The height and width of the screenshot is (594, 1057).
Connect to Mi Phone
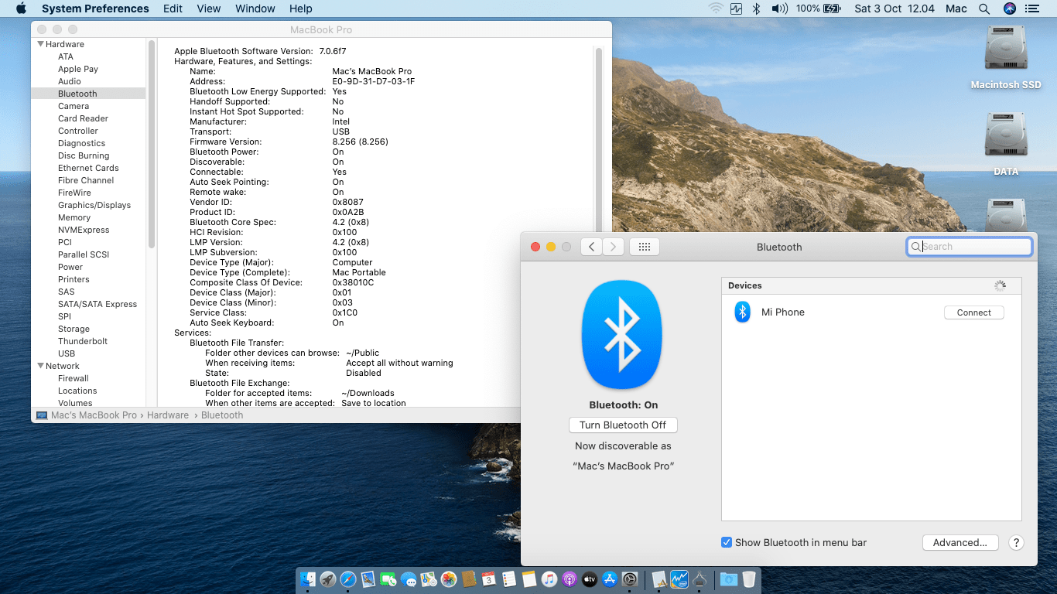(973, 312)
